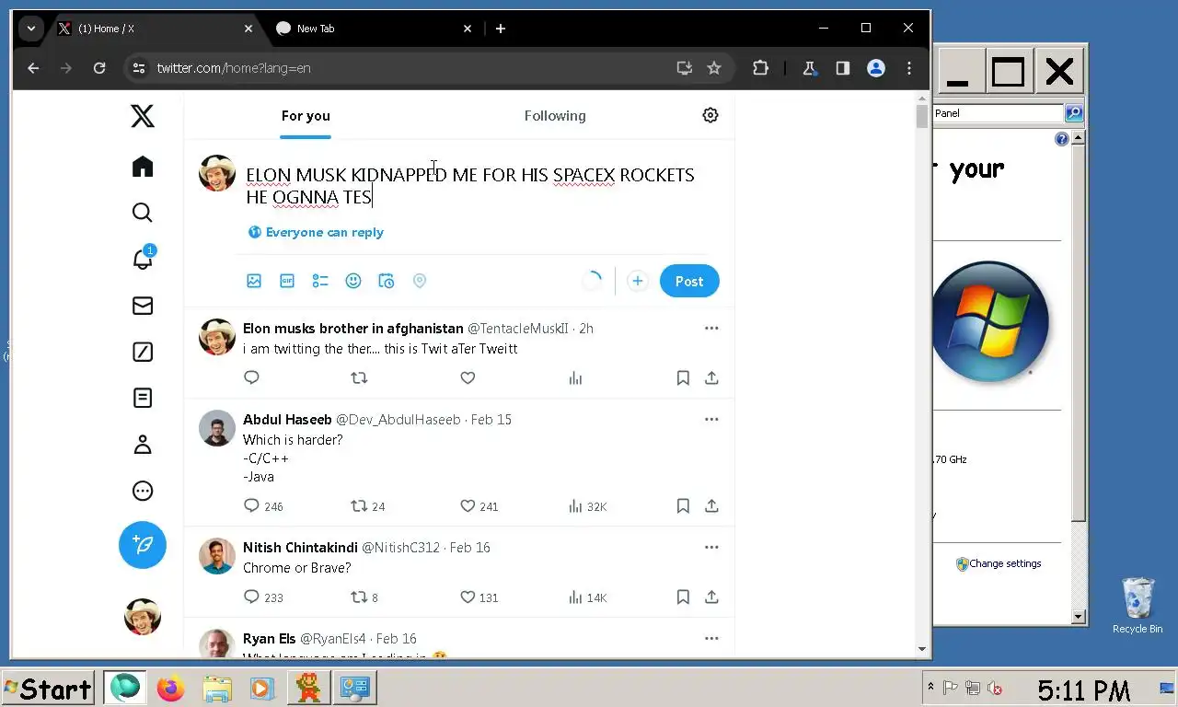Open more options on Elon musks brother tweet
This screenshot has width=1178, height=707.
pyautogui.click(x=711, y=328)
